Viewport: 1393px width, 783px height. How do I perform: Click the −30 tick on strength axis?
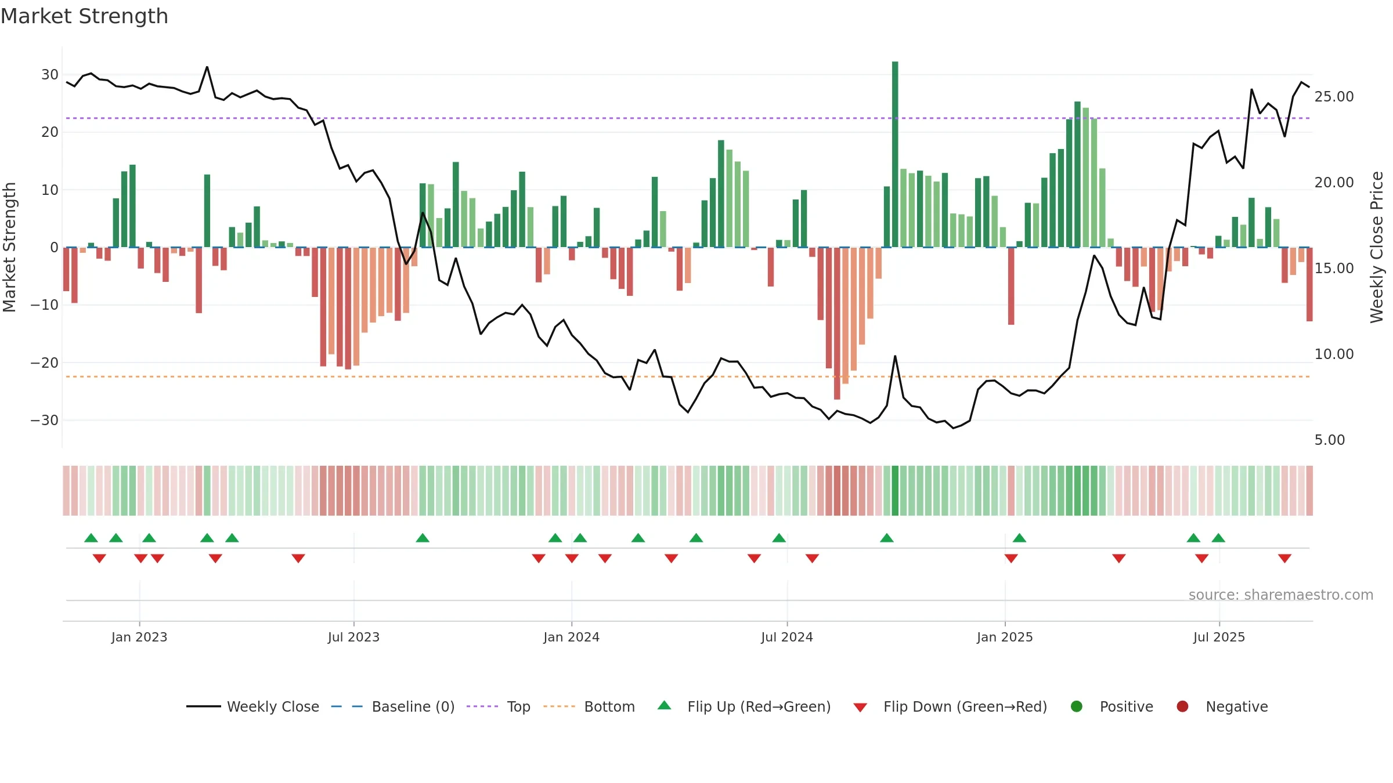click(x=45, y=420)
